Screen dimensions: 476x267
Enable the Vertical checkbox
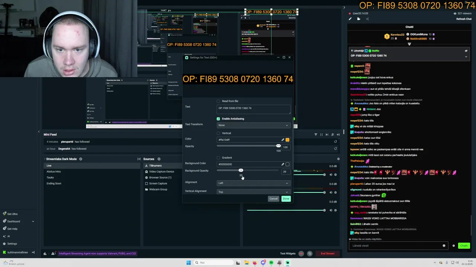[218, 133]
